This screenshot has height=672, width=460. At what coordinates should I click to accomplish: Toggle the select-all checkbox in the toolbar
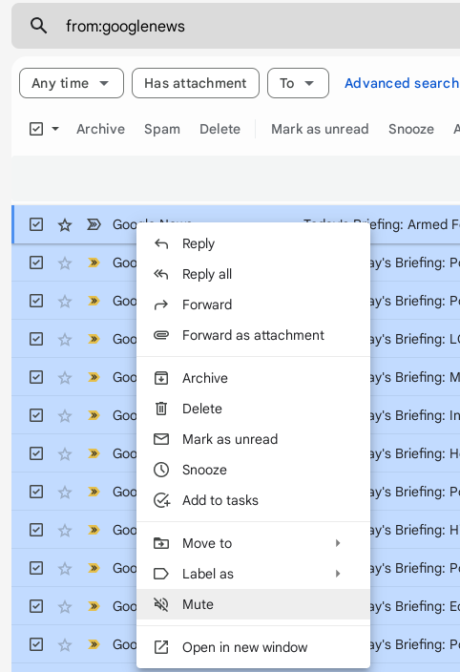[36, 129]
